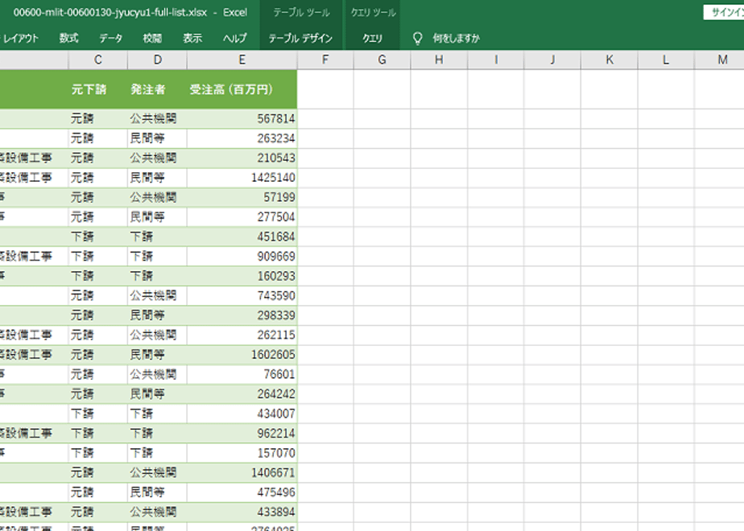744x531 pixels.
Task: Select 元請 in the 1425140 row
Action: 82,178
